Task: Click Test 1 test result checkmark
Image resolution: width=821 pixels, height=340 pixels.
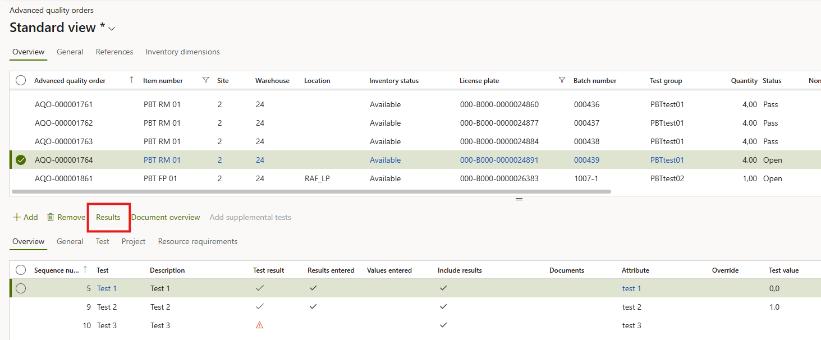Action: tap(259, 288)
